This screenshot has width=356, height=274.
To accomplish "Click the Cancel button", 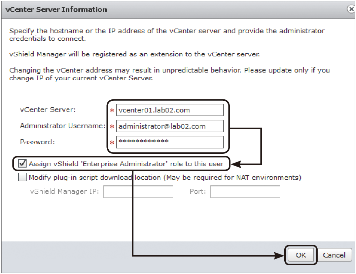I will click(334, 255).
